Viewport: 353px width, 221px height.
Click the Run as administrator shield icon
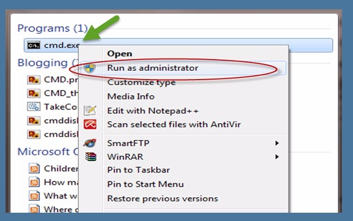90,68
